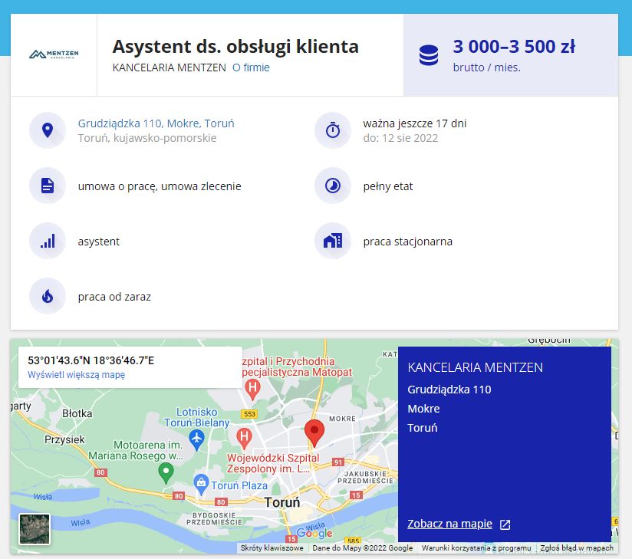The width and height of the screenshot is (632, 559).
Task: Open 'Zobacz na mapie' link
Action: coord(449,524)
